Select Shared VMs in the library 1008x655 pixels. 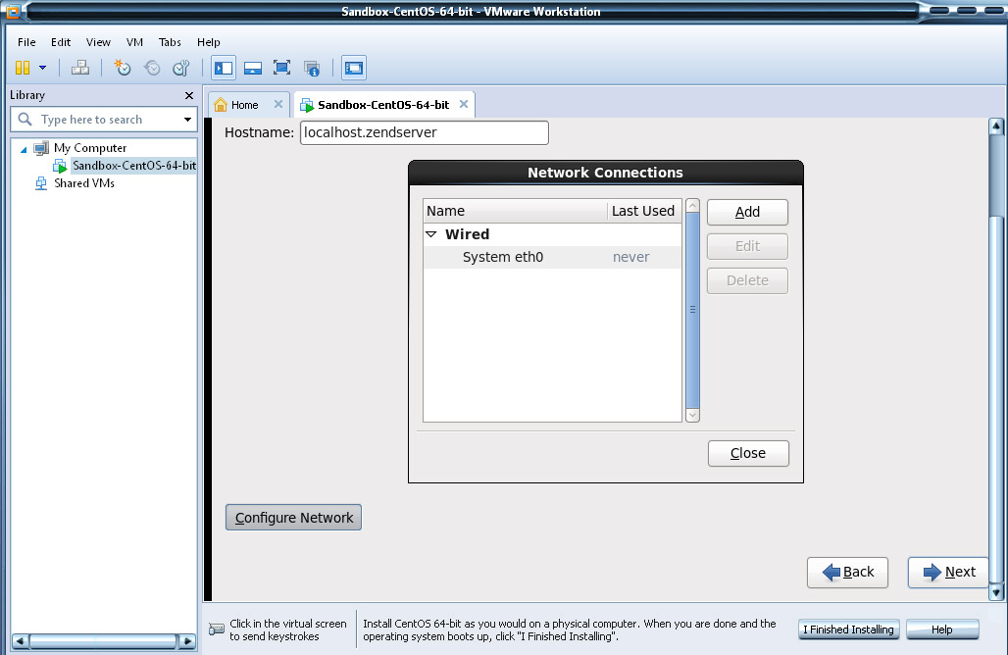click(x=83, y=183)
